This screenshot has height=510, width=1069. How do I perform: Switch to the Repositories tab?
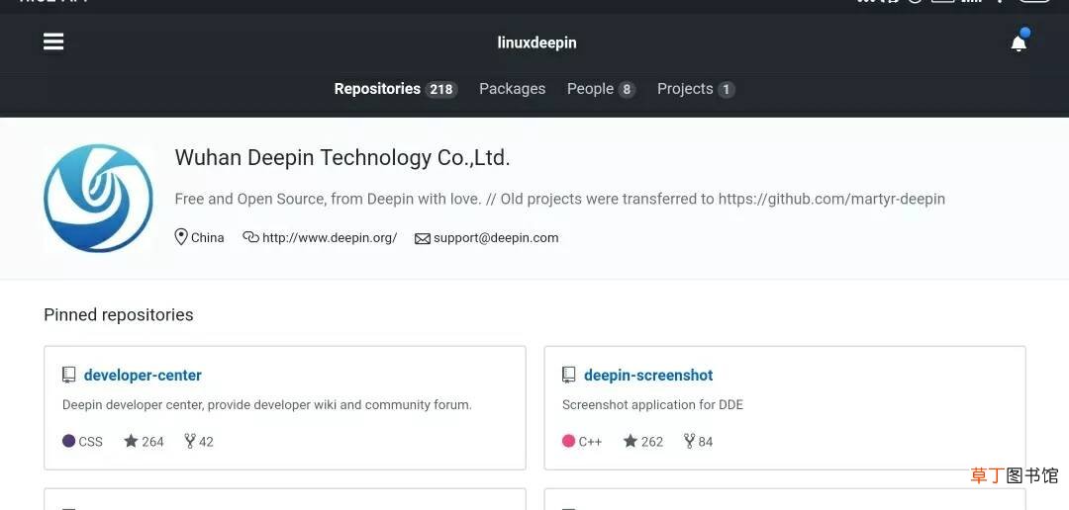pos(395,89)
